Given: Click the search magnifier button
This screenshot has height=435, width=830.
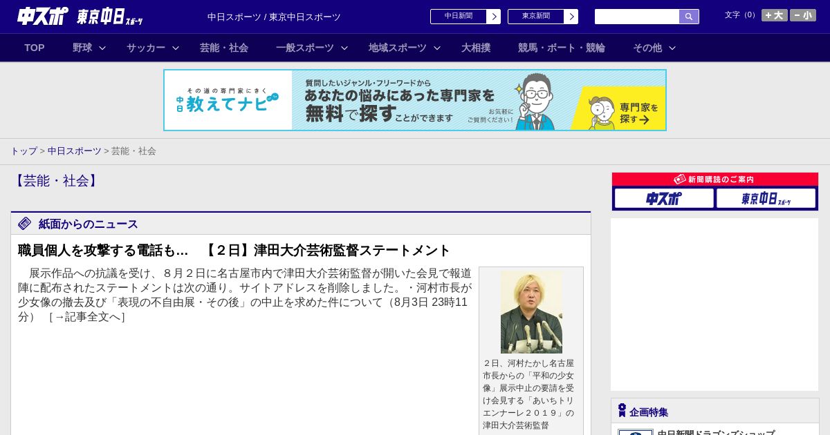Looking at the screenshot, I should pos(689,17).
